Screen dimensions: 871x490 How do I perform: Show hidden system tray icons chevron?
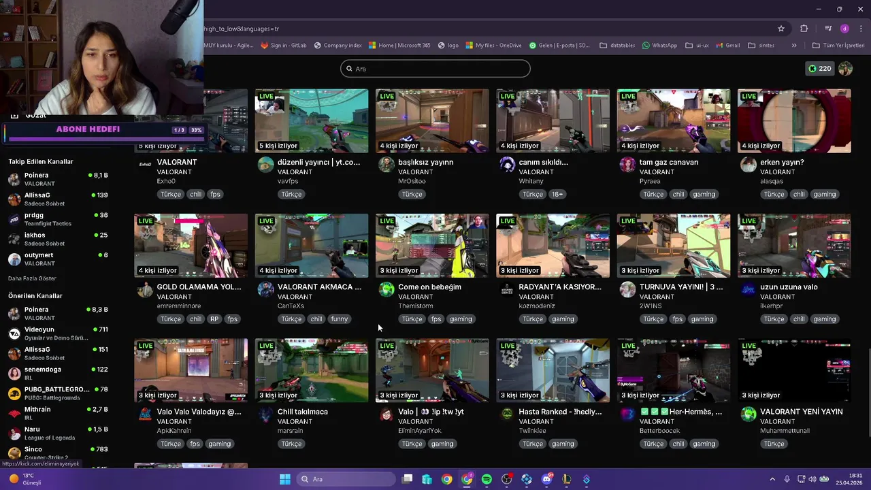[x=773, y=479]
